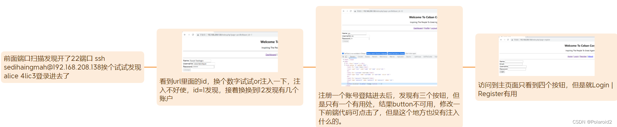The image size is (617, 127).
Task: Click the Password field in the user_id=1 screenshot
Action: (x=203, y=67)
